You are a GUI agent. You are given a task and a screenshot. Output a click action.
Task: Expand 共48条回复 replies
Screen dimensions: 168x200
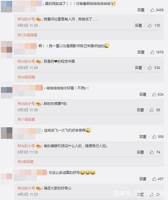click(26, 77)
